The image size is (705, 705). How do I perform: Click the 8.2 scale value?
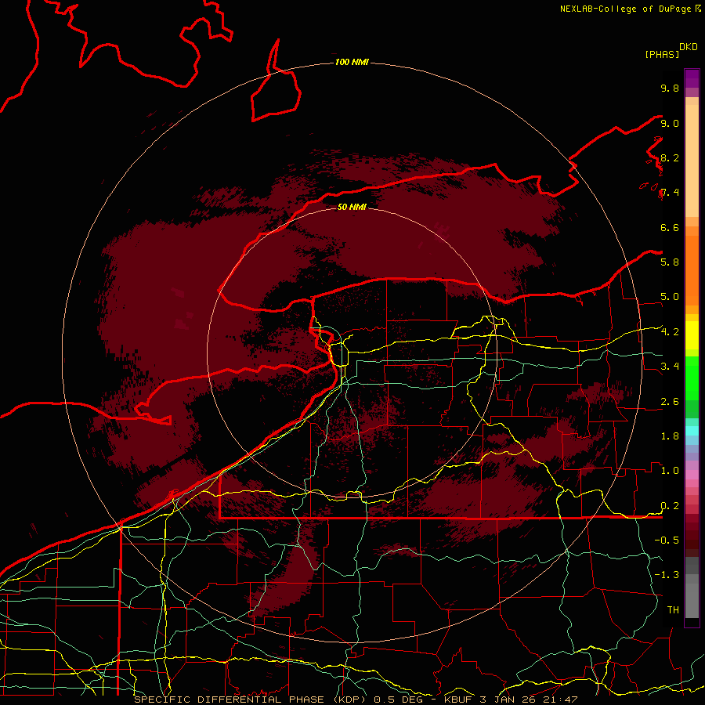point(670,157)
